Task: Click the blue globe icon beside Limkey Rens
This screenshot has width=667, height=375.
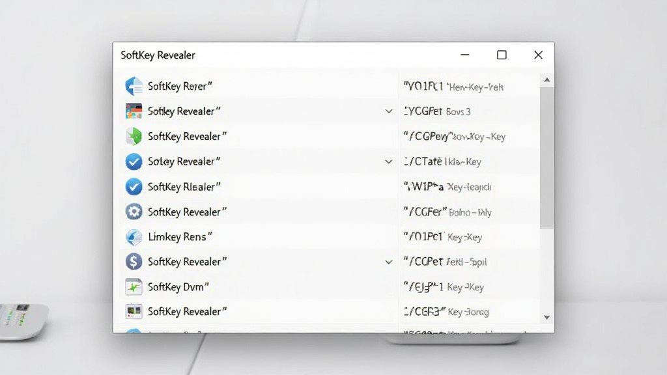Action: pyautogui.click(x=134, y=237)
